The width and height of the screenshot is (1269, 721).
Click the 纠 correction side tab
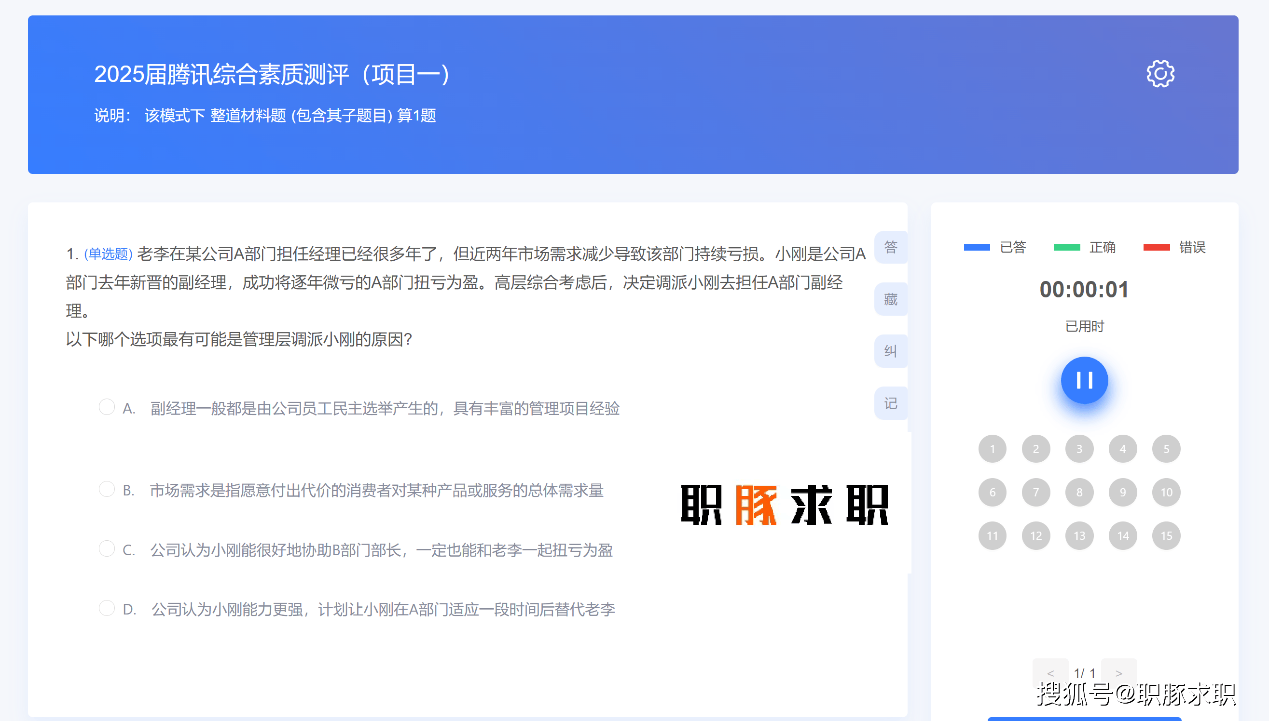coord(891,351)
